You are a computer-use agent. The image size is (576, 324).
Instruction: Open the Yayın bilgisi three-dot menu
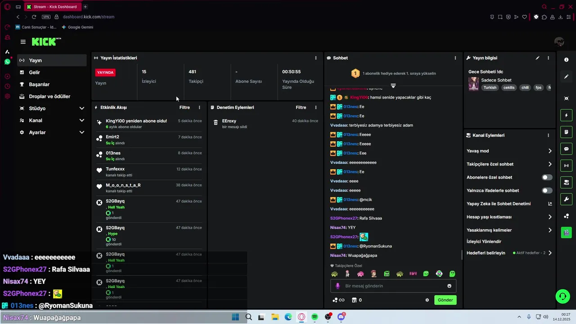pos(548,58)
